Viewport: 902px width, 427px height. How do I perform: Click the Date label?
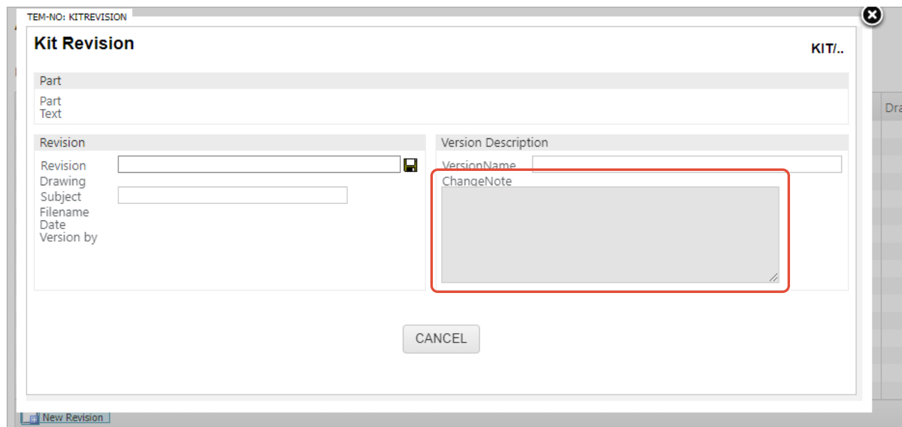tap(53, 225)
